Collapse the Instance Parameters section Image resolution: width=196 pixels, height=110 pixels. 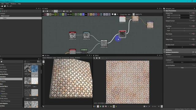164,52
